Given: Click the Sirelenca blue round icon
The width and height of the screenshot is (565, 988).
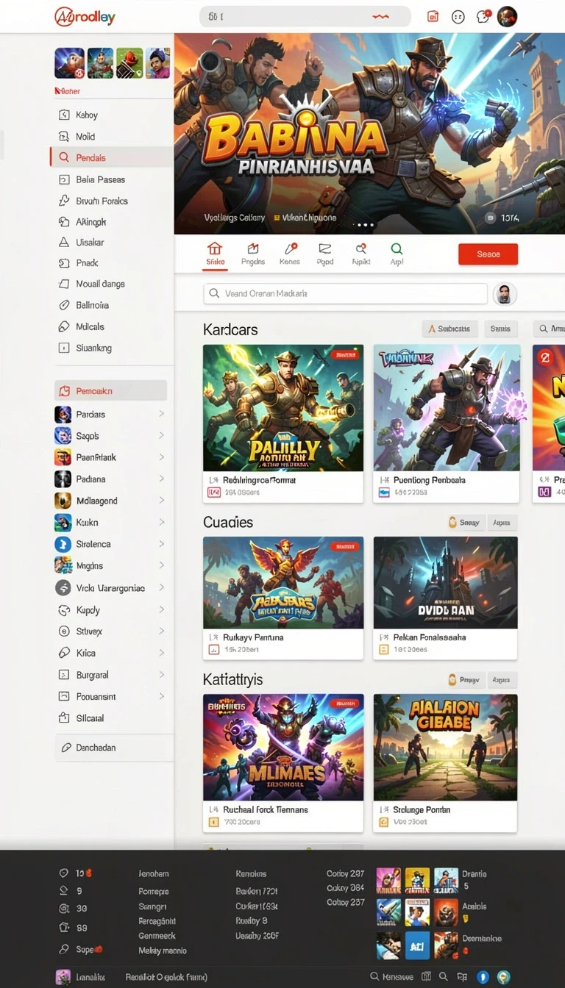Looking at the screenshot, I should click(63, 544).
